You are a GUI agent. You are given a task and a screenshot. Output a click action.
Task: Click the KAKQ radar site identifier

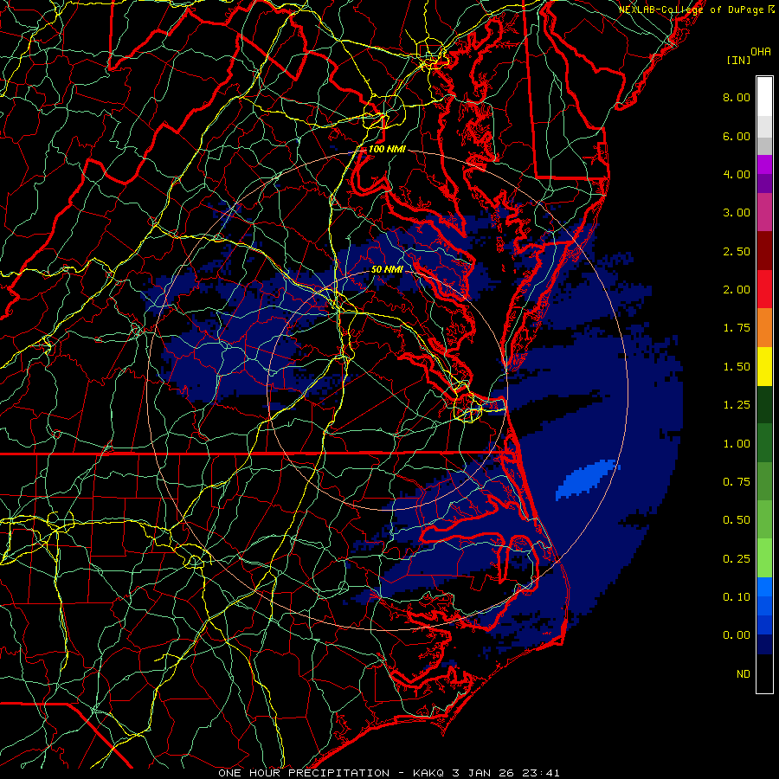tap(428, 773)
